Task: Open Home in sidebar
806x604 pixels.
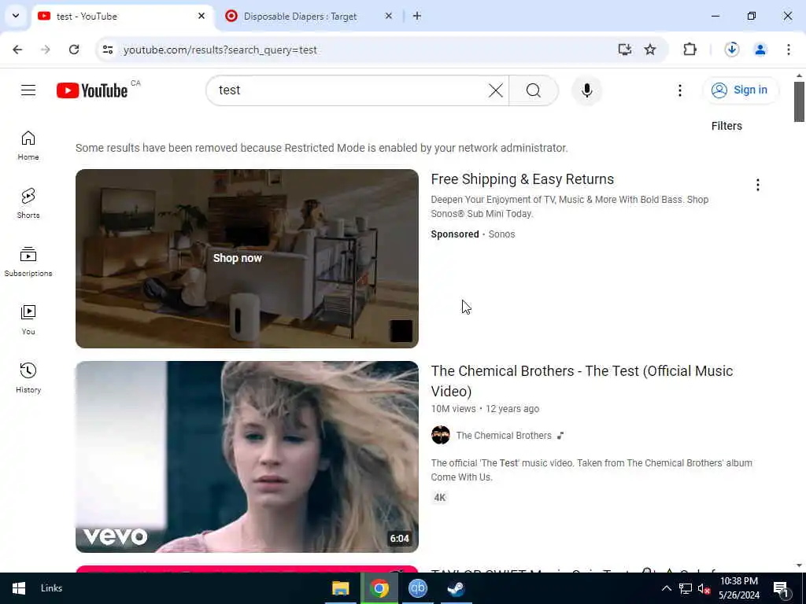Action: coord(28,145)
